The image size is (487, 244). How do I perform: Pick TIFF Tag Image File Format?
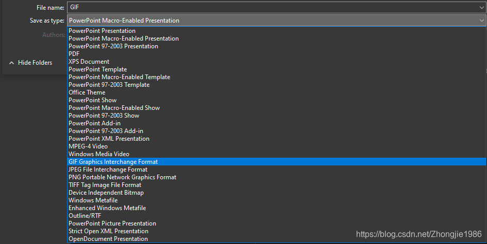tap(277, 185)
